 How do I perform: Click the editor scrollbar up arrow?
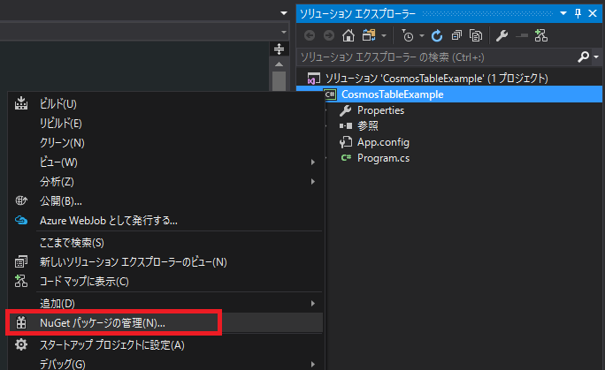pos(279,64)
